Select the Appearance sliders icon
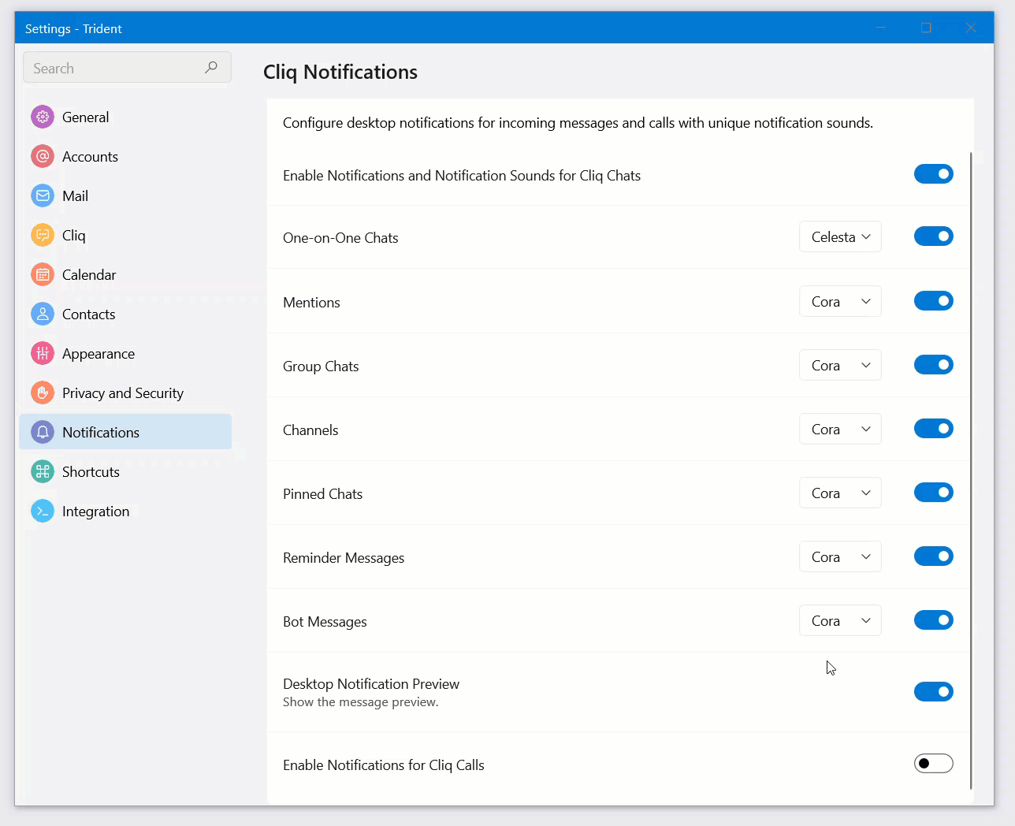The width and height of the screenshot is (1015, 826). [43, 353]
